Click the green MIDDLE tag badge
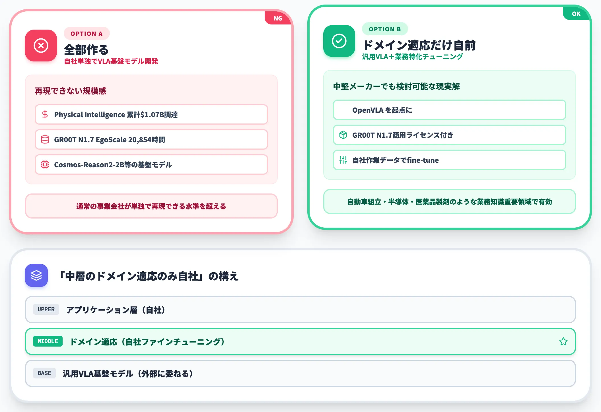 (48, 341)
